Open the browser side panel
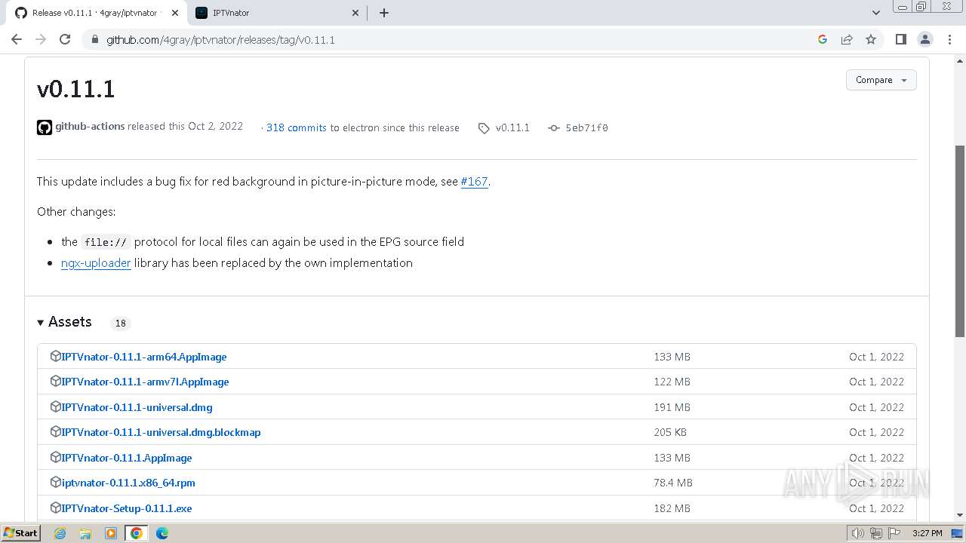Image resolution: width=966 pixels, height=543 pixels. click(900, 39)
